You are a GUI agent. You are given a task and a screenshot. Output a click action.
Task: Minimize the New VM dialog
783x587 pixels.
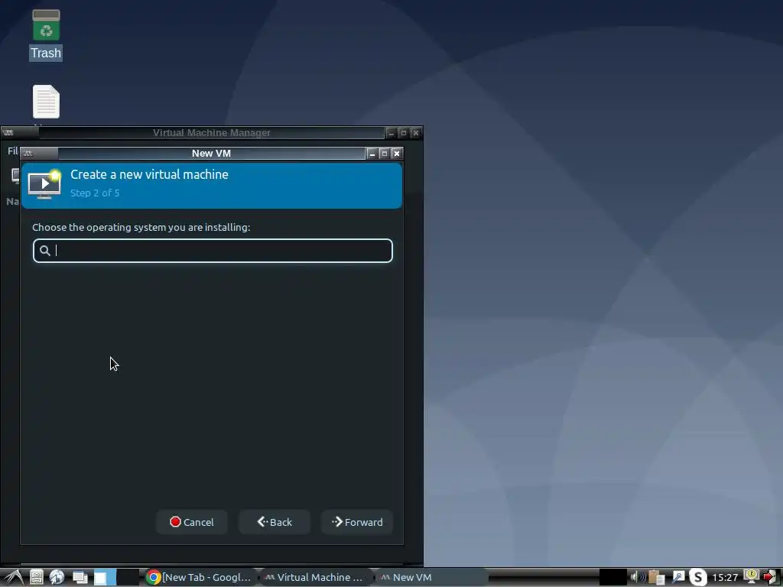pyautogui.click(x=372, y=153)
